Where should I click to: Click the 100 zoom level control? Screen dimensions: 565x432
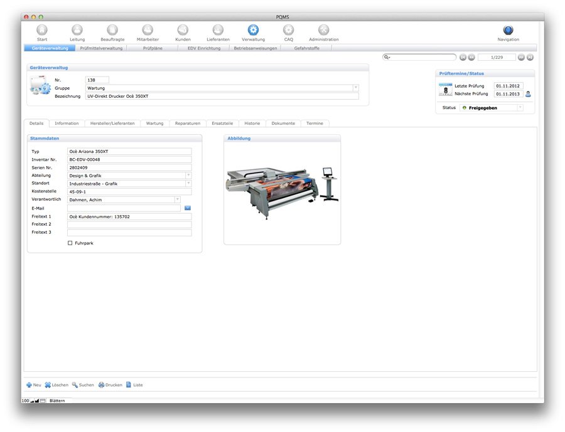pos(26,400)
